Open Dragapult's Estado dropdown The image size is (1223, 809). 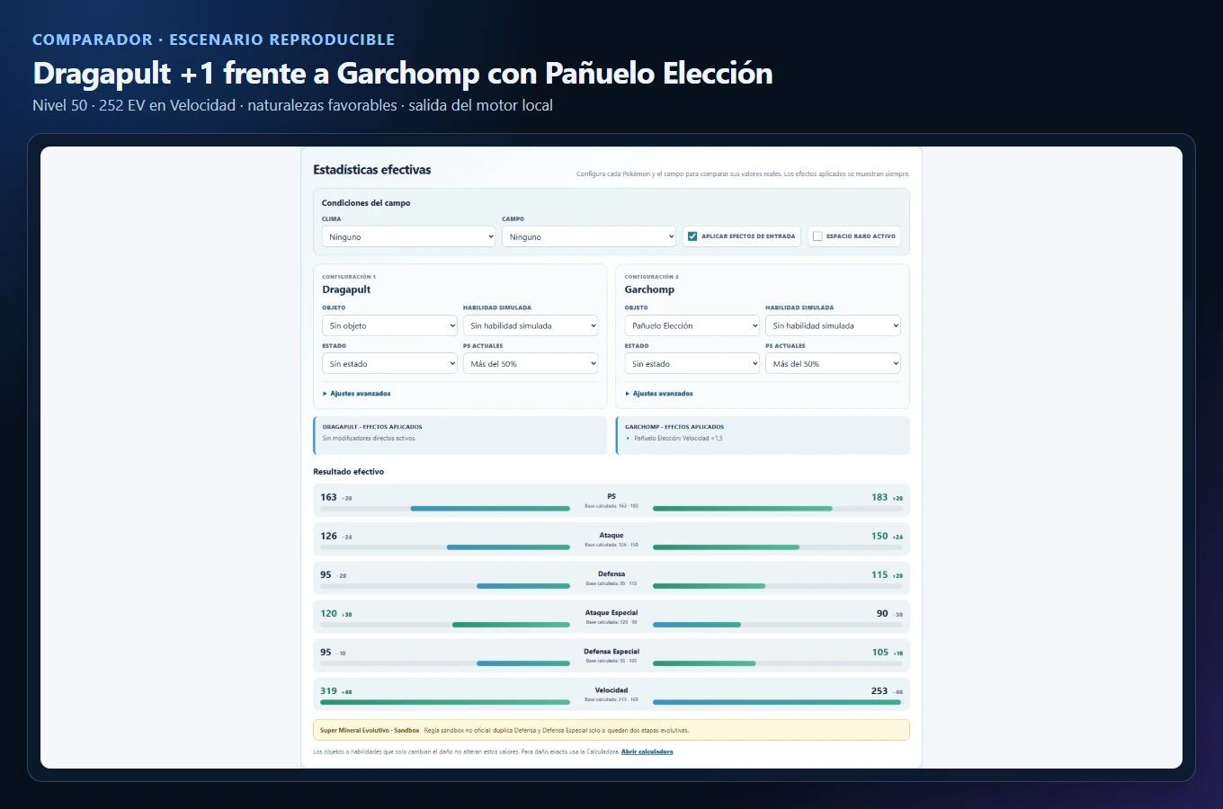click(389, 363)
